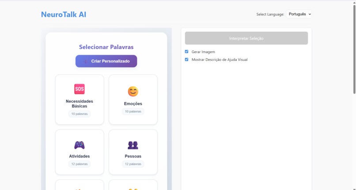Click the '10 palavras' badge under Emoções
This screenshot has width=356, height=190.
133,112
